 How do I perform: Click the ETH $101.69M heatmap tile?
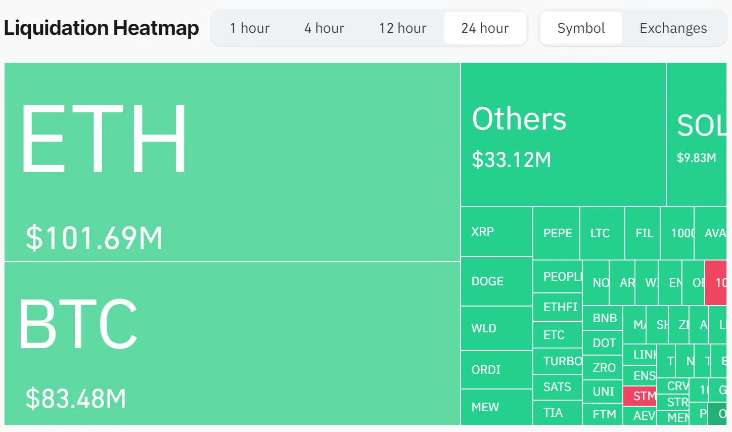tap(232, 162)
